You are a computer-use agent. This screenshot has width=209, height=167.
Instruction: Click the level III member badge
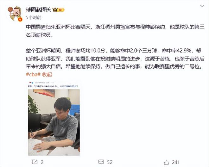61,10
